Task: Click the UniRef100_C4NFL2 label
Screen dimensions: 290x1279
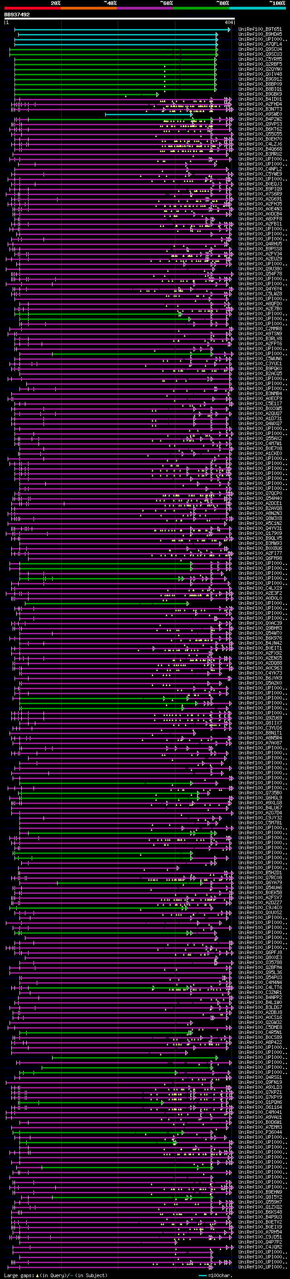Action: [260, 169]
